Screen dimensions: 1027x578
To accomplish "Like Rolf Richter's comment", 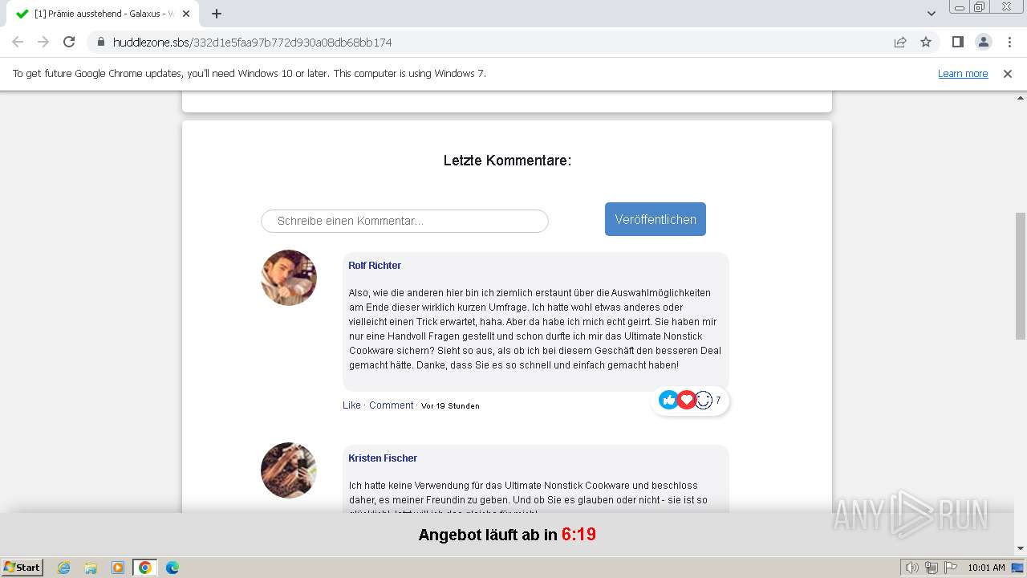I will coord(351,405).
